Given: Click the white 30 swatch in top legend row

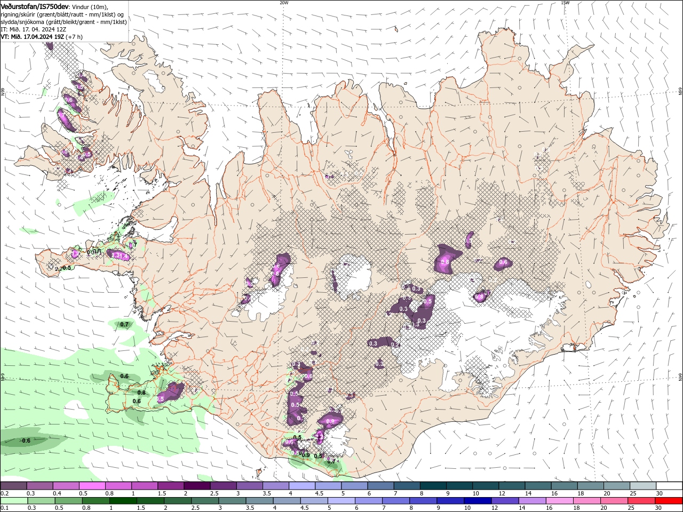Looking at the screenshot, I should (x=669, y=486).
